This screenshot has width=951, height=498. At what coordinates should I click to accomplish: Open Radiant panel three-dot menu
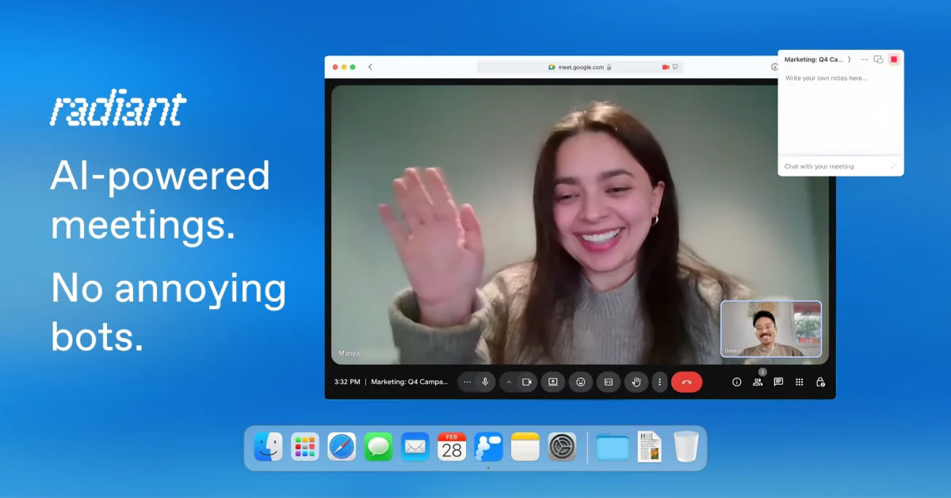click(865, 59)
